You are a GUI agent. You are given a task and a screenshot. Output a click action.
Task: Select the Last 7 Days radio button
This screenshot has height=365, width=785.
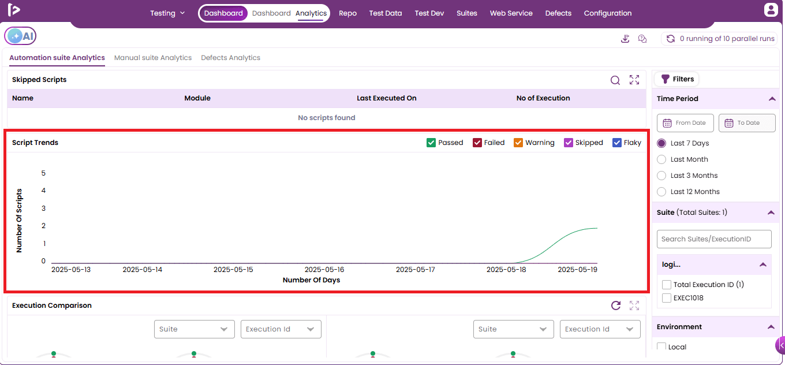(x=661, y=143)
